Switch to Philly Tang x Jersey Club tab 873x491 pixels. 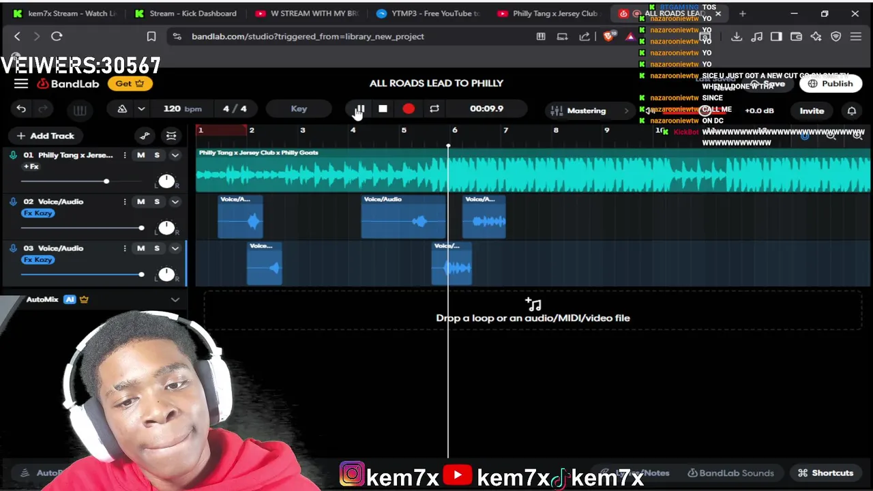pos(550,13)
